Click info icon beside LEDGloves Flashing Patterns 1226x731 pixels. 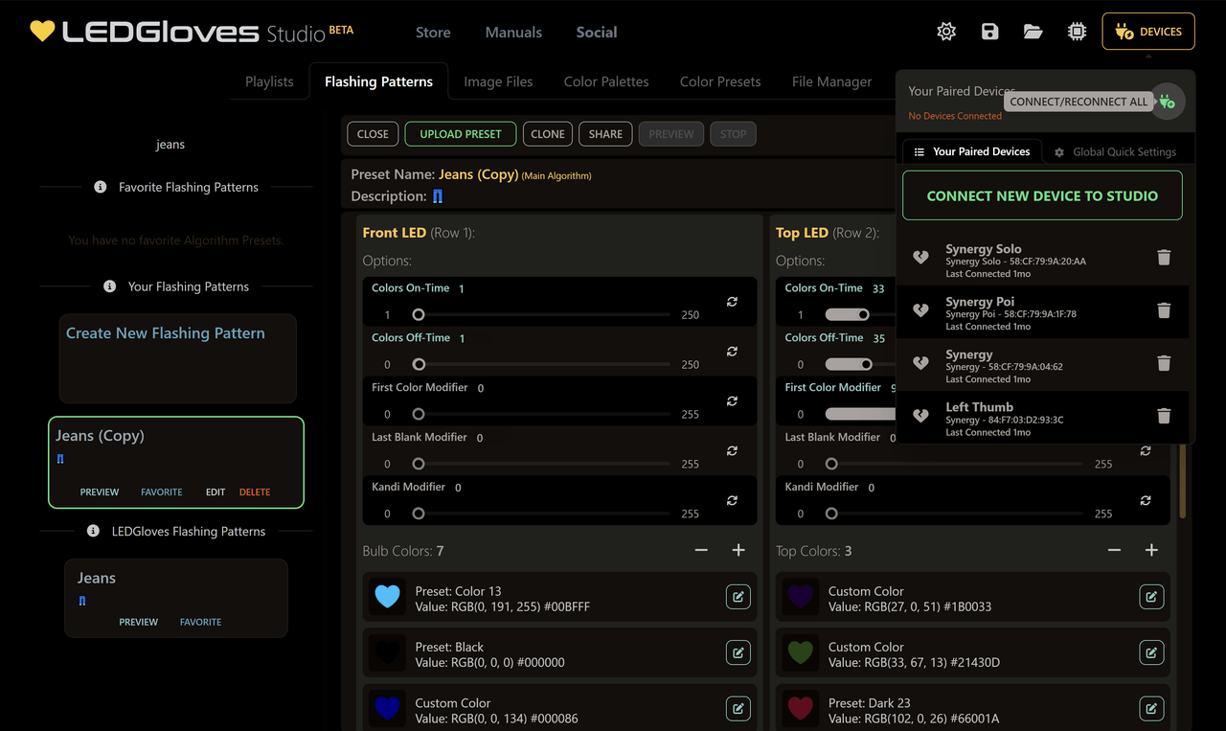[x=93, y=531]
